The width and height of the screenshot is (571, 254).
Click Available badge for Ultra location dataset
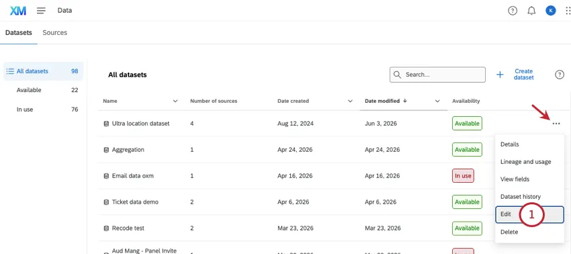[467, 124]
